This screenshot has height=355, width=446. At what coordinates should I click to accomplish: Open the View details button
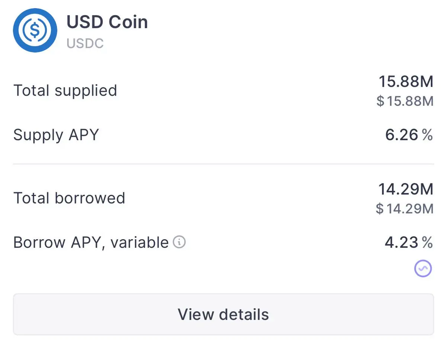click(x=223, y=314)
